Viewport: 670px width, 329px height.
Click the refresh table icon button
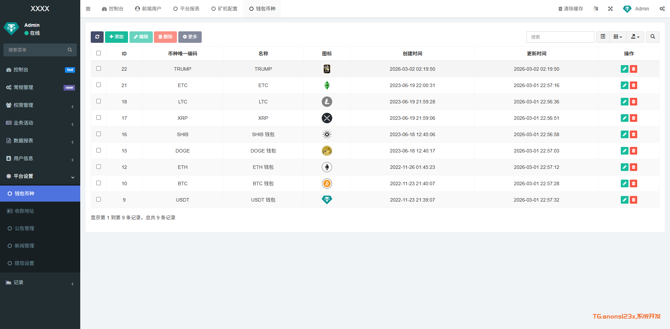[97, 37]
